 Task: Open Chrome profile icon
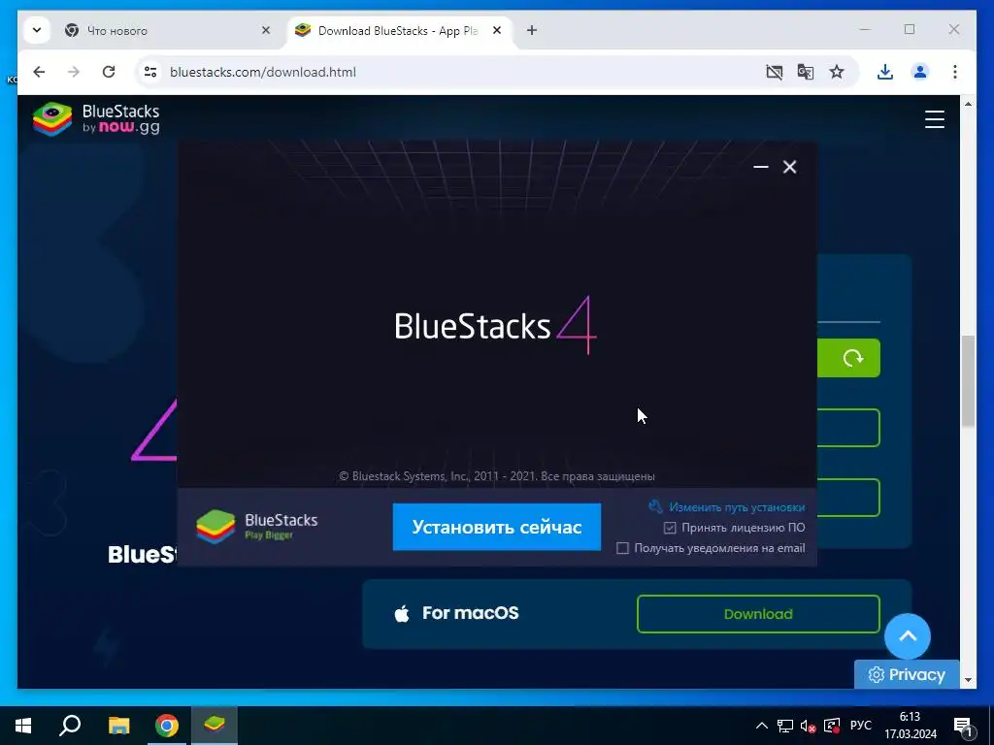pyautogui.click(x=920, y=72)
